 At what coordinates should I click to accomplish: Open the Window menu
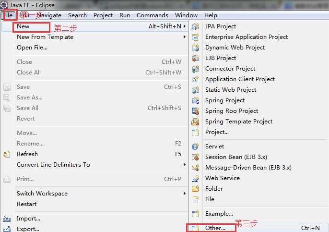pyautogui.click(x=186, y=15)
